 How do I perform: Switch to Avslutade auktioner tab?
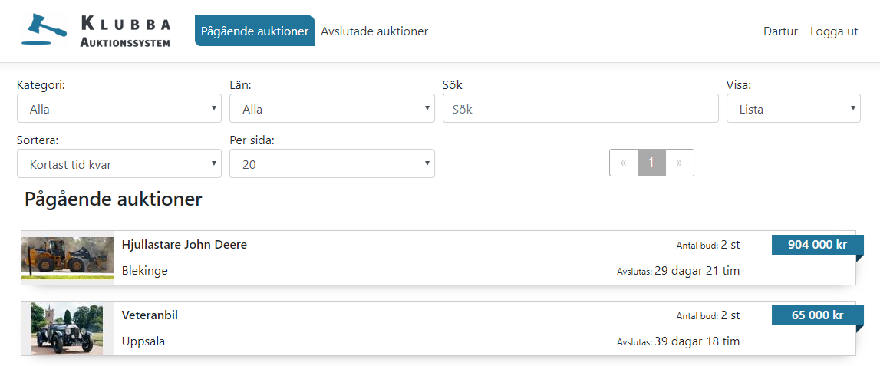374,31
